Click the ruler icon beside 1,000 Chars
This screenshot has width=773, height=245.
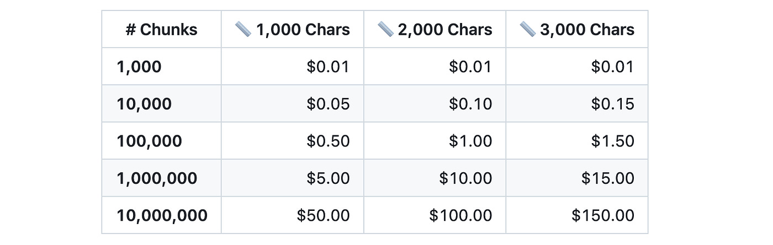[243, 29]
